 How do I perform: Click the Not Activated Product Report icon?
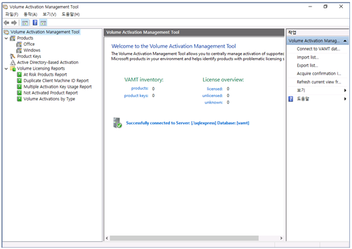pos(20,93)
